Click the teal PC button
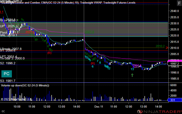 click(x=7, y=74)
